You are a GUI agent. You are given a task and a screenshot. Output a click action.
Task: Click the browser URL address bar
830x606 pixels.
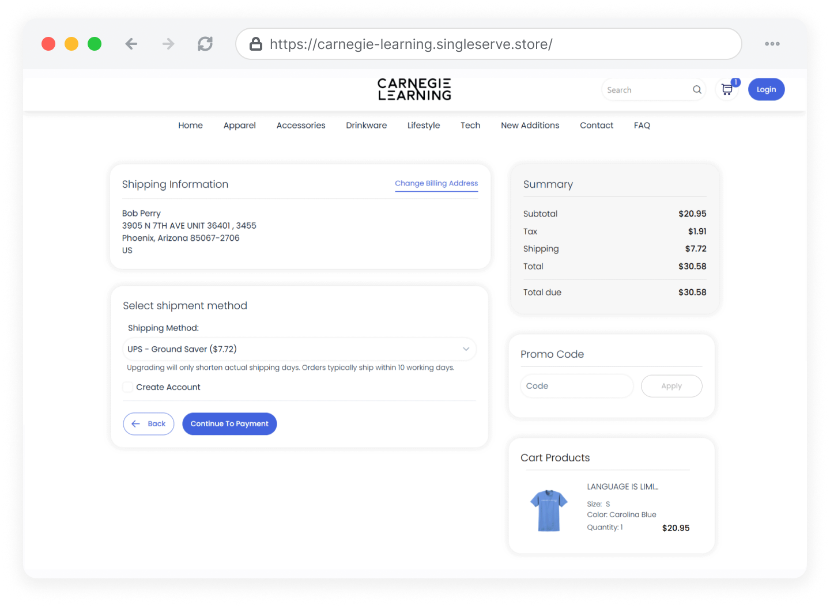pos(489,44)
